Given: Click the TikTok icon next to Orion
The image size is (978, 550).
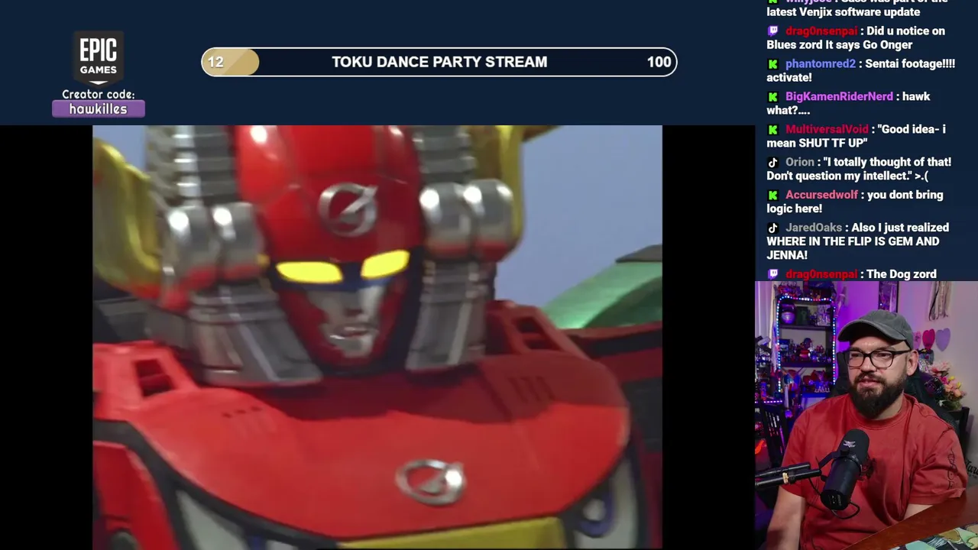Looking at the screenshot, I should (773, 163).
